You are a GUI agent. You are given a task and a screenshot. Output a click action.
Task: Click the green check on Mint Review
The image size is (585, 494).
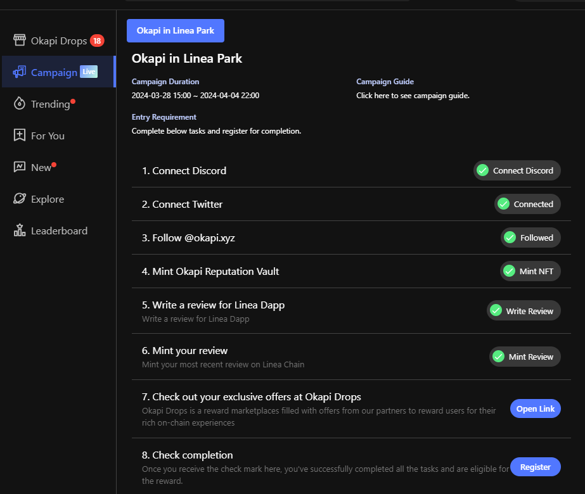[498, 357]
